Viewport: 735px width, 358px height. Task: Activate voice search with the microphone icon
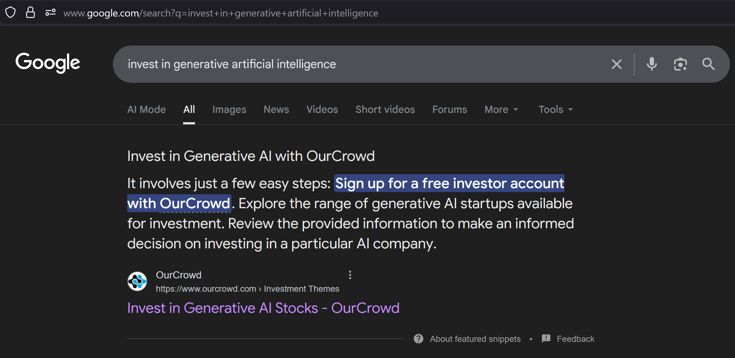click(x=652, y=64)
